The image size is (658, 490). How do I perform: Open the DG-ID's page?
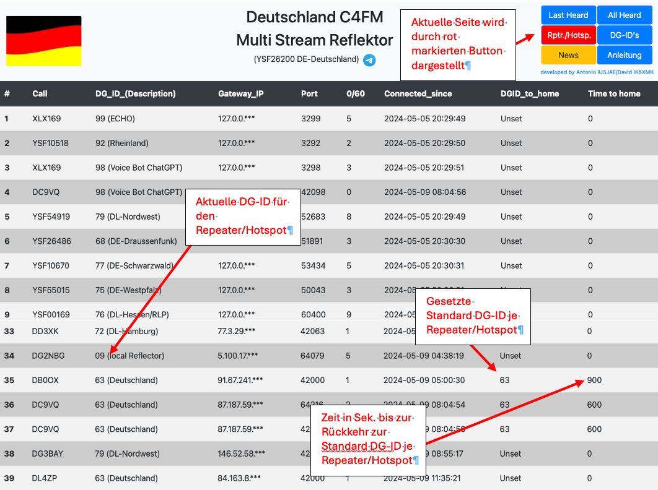[x=625, y=35]
